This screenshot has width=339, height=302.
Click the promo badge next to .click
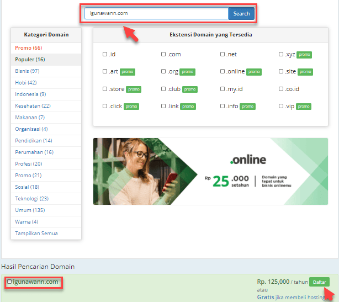tap(131, 107)
